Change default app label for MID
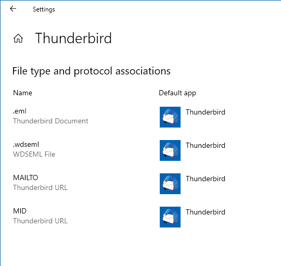281x266 pixels. pyautogui.click(x=206, y=212)
